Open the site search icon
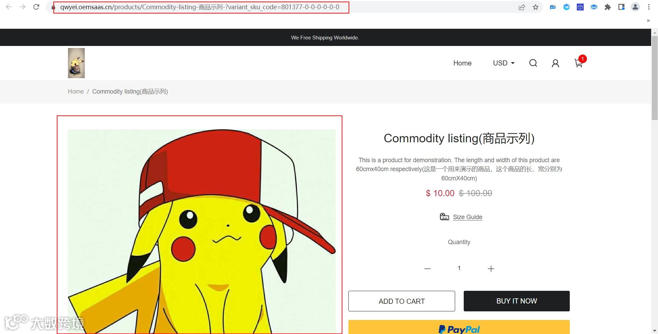 tap(533, 63)
